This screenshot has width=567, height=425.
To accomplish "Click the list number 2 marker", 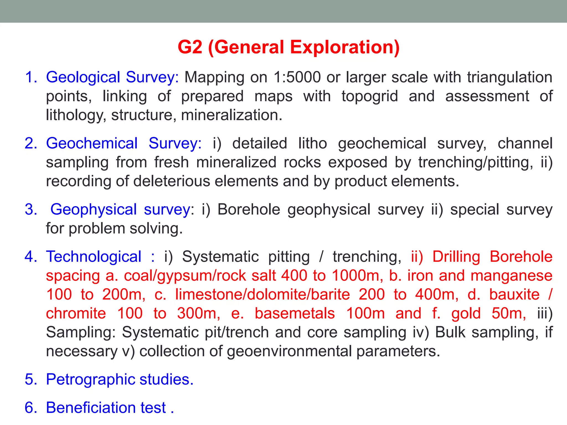I will pos(31,143).
